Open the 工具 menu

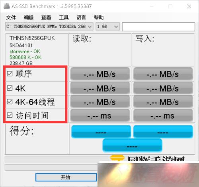pos(64,18)
